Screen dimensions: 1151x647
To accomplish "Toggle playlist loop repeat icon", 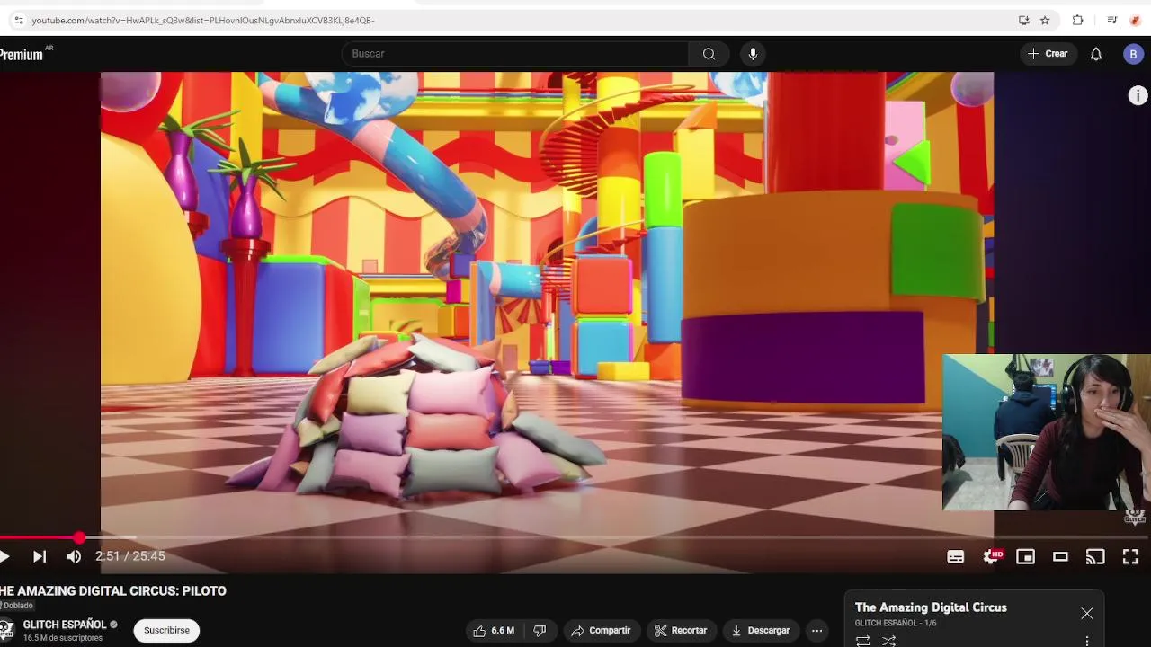I will tap(862, 641).
